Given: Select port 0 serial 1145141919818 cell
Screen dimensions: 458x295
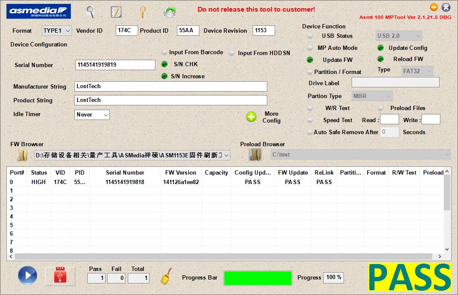Looking at the screenshot, I should pos(125,182).
